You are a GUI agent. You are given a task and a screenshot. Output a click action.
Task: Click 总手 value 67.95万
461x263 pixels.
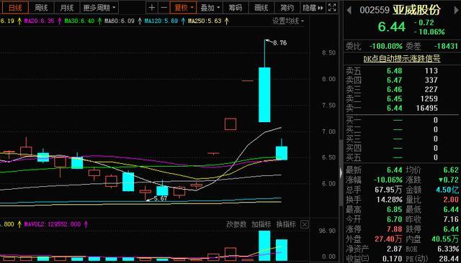click(388, 190)
